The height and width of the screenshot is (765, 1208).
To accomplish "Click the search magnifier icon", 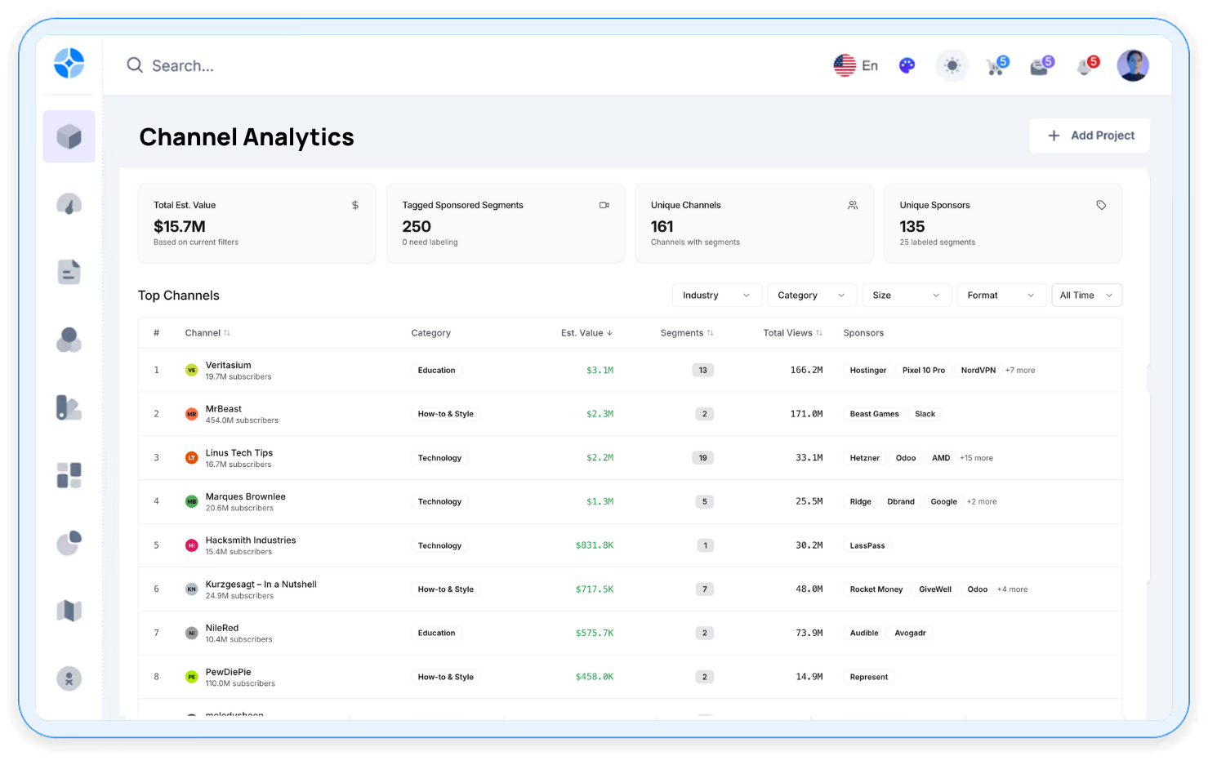I will pyautogui.click(x=135, y=65).
